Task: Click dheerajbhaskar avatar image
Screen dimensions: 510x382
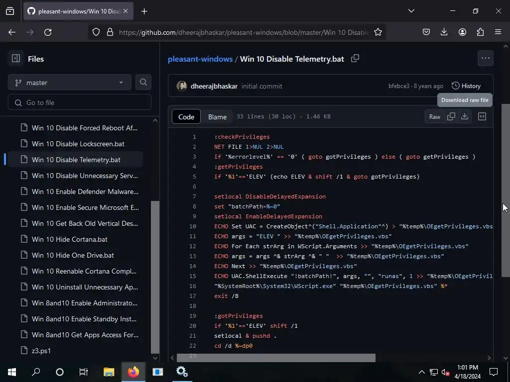Action: click(x=181, y=86)
